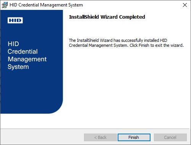Click the gray footer area left of Back

tap(42, 137)
